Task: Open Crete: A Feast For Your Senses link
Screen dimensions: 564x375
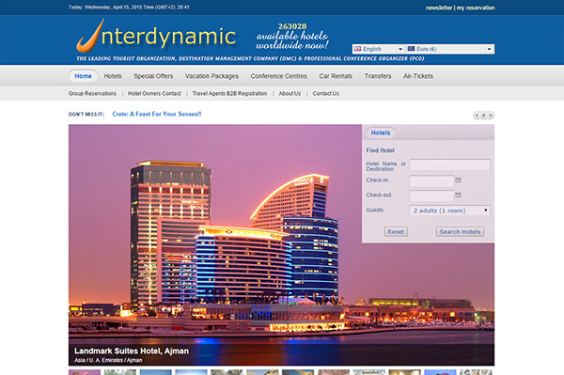Action: (157, 114)
